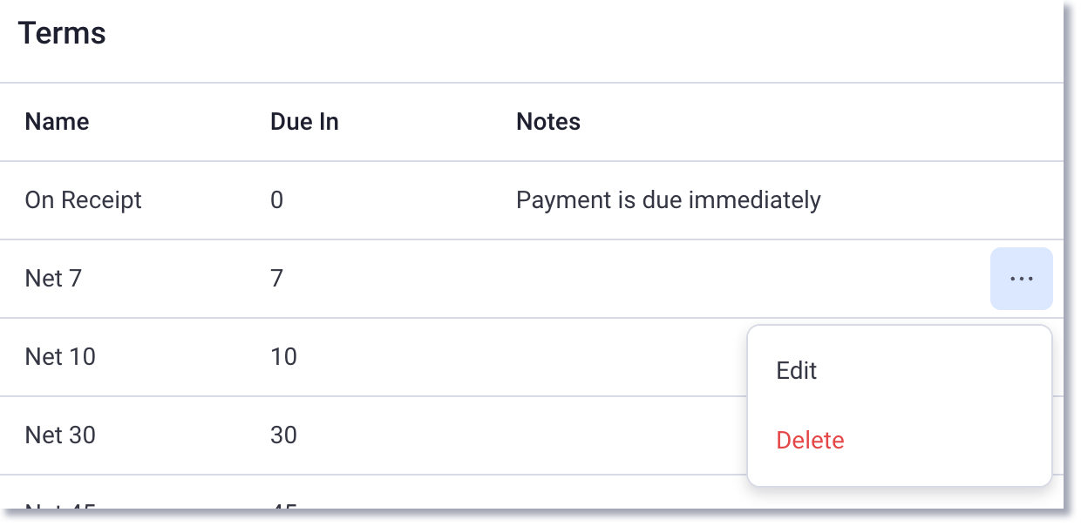Sort the table by the Name column
Viewport: 1081px width, 526px height.
[56, 121]
